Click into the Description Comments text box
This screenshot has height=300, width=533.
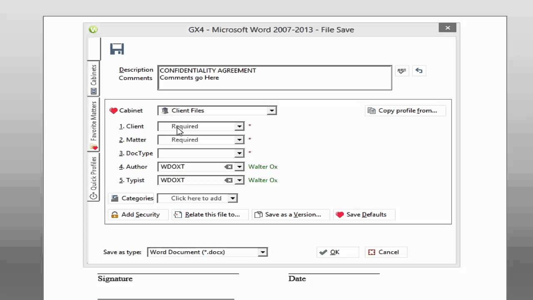(275, 77)
